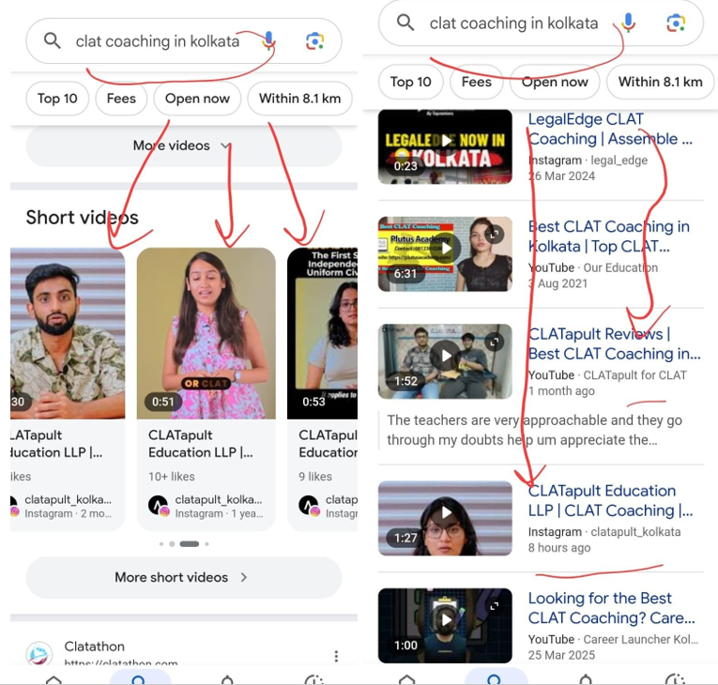The width and height of the screenshot is (718, 685).
Task: Tap the three-dot menu beside Clatathon result
Action: click(336, 656)
